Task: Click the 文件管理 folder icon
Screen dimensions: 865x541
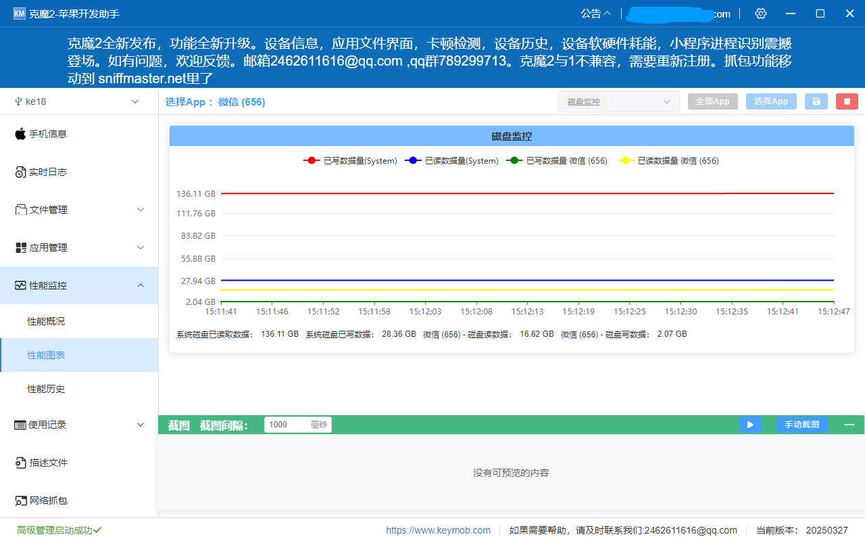Action: (x=20, y=210)
